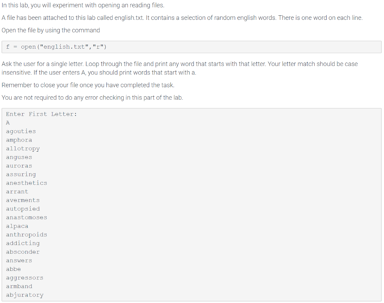Click the word alpaca
Image resolution: width=384 pixels, height=303 pixels.
(x=17, y=226)
